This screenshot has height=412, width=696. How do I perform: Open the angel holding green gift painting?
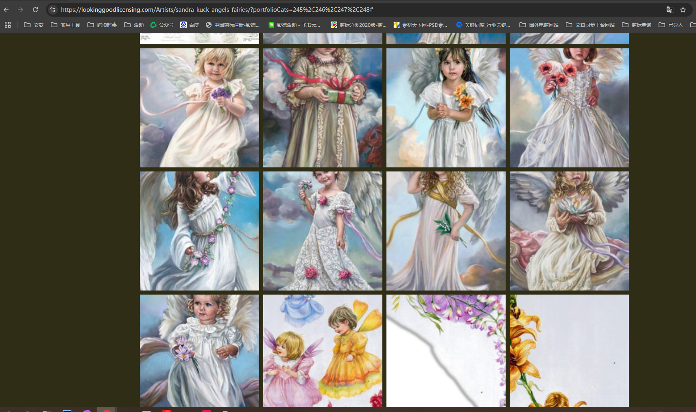coord(323,108)
